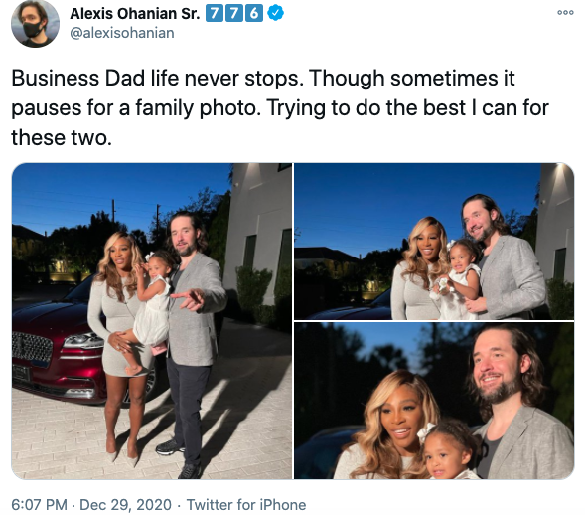Click the word 'Though' in the tweet text
The image size is (585, 515).
coord(347,79)
